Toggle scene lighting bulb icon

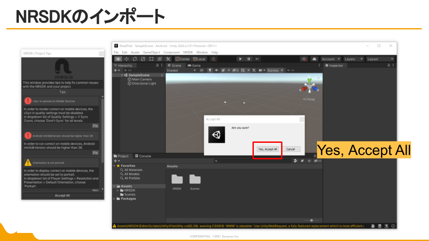(x=210, y=70)
